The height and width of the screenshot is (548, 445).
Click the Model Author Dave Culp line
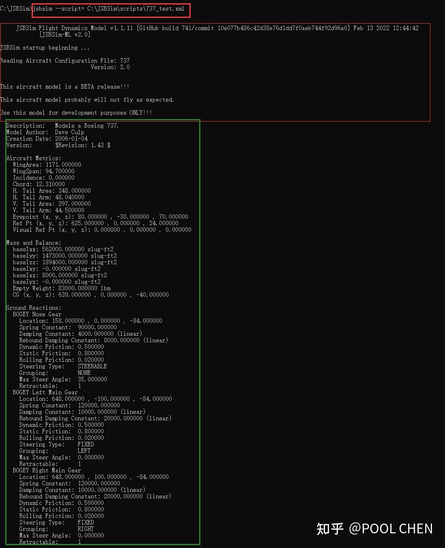[45, 132]
